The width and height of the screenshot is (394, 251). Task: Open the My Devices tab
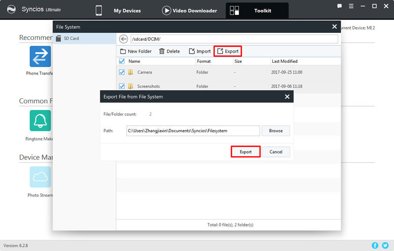point(127,11)
